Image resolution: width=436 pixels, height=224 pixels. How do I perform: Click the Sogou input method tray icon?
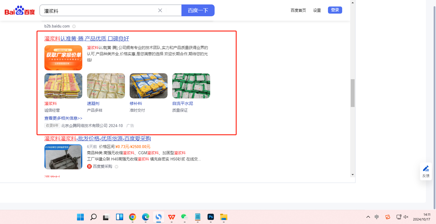[388, 217]
